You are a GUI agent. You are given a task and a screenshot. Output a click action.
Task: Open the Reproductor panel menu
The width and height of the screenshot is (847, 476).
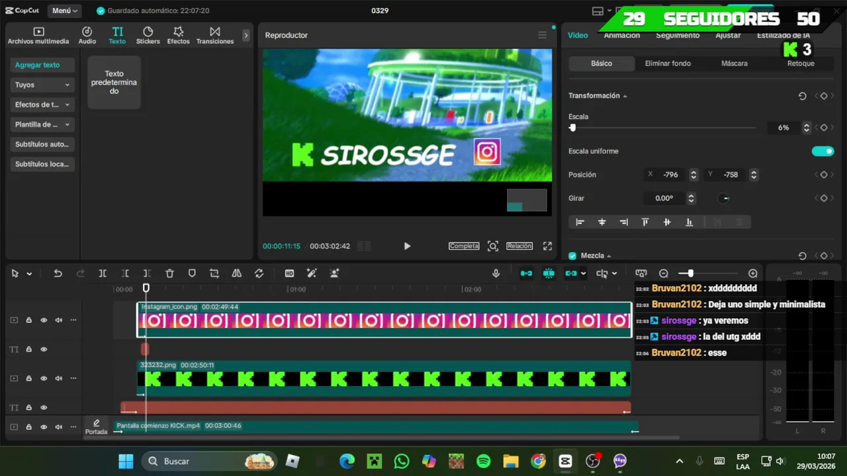pos(543,35)
